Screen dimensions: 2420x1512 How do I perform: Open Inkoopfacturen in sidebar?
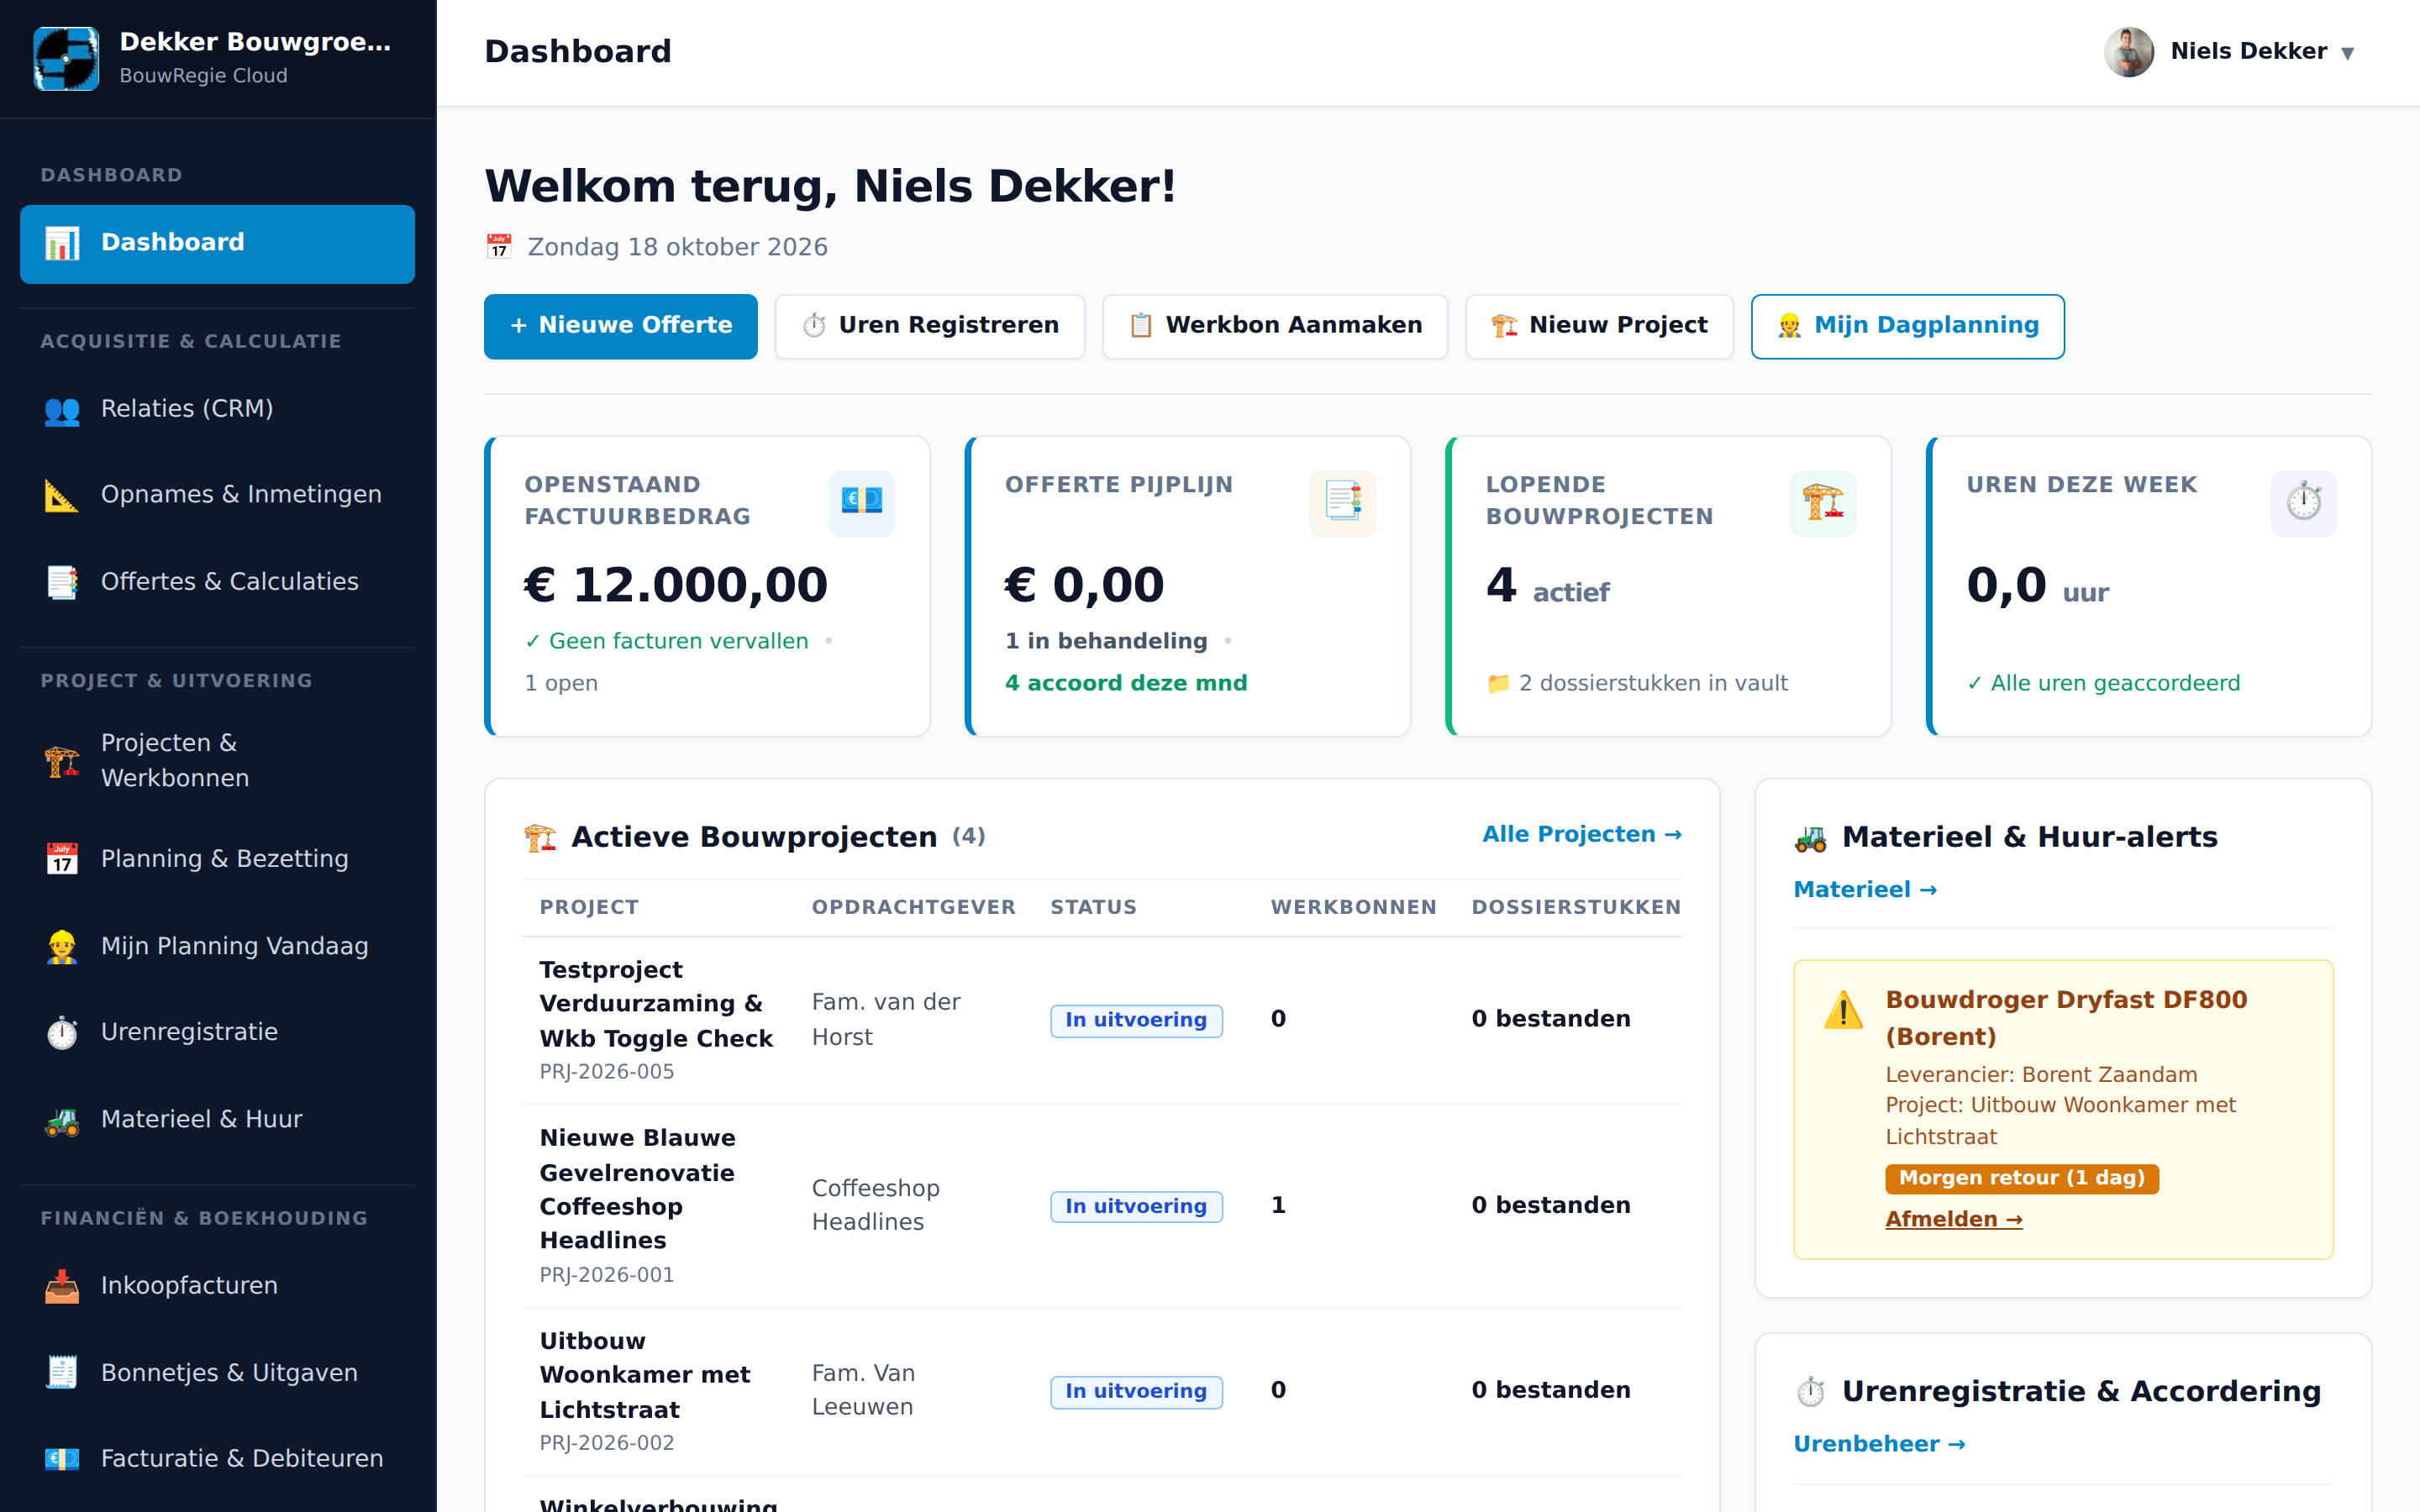217,1286
